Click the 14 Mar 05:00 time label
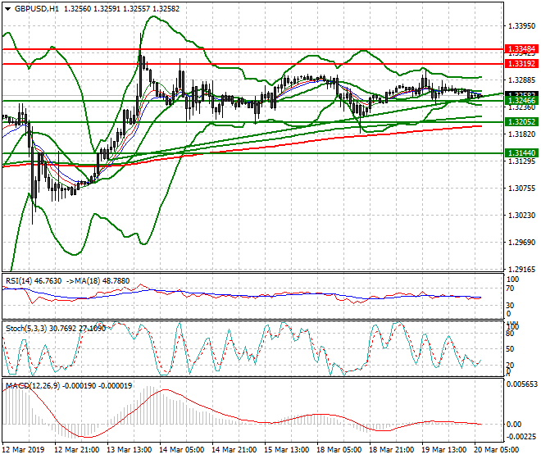This screenshot has height=459, width=541. (181, 450)
